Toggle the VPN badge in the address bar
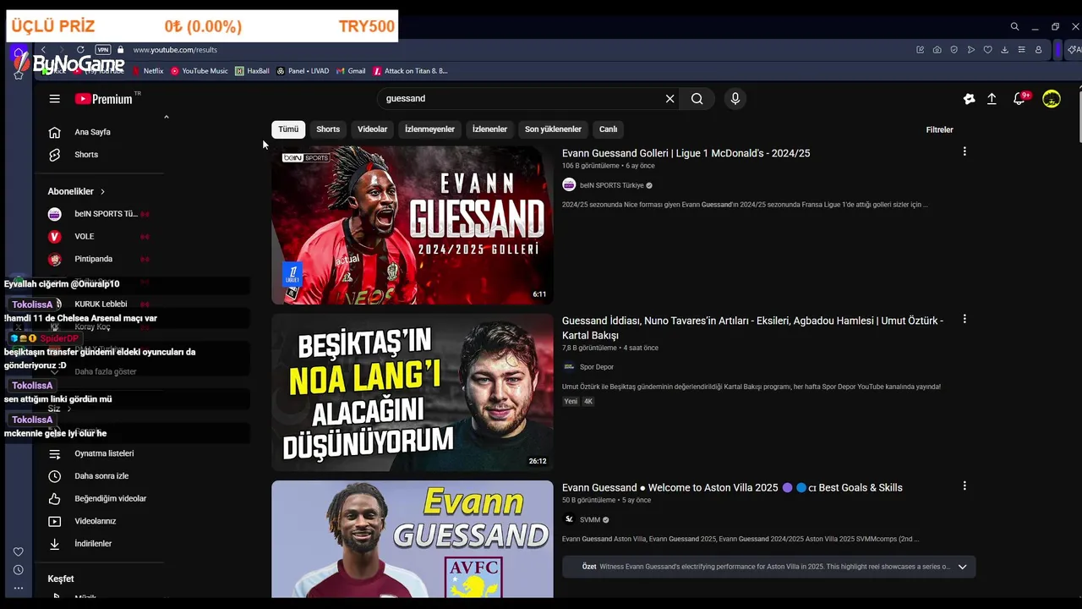This screenshot has height=609, width=1082. (x=102, y=50)
